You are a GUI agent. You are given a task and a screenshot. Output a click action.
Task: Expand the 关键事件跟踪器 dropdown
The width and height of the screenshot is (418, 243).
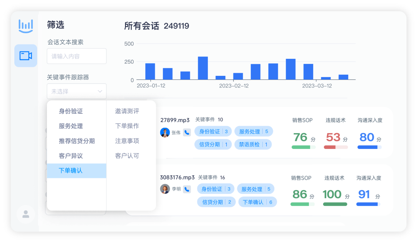(x=77, y=91)
